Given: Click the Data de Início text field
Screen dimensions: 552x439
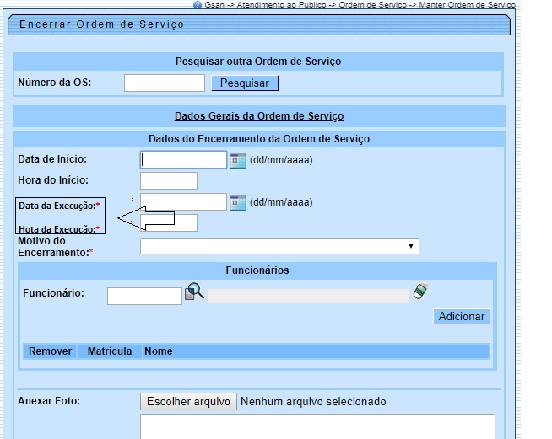Looking at the screenshot, I should point(184,160).
